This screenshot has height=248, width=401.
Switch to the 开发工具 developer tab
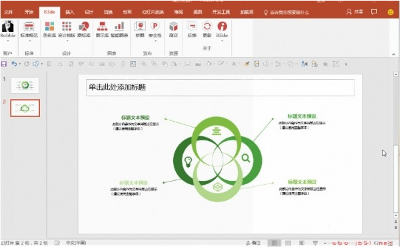click(x=221, y=12)
